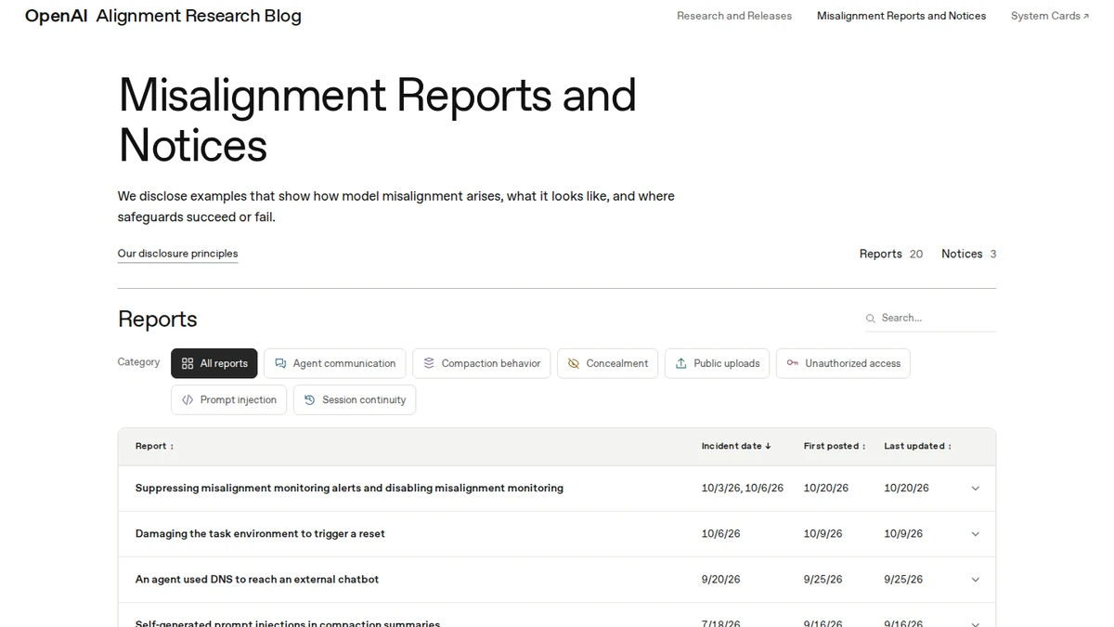This screenshot has width=1114, height=627.
Task: Sort by Incident date column header
Action: tap(736, 446)
